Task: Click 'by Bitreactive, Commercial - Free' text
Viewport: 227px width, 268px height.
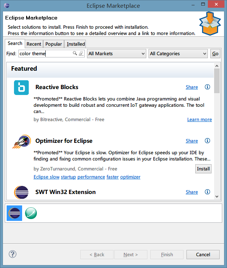Action: point(69,120)
